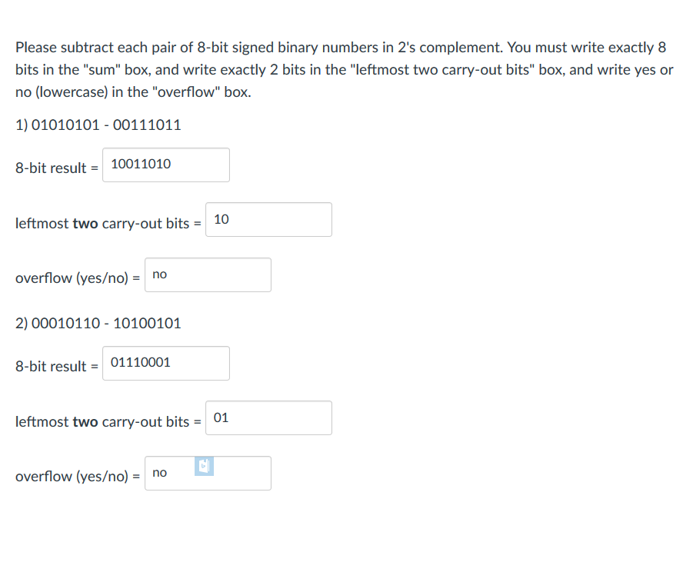Click the heading '2) 00010110 - 10100101'

(98, 324)
